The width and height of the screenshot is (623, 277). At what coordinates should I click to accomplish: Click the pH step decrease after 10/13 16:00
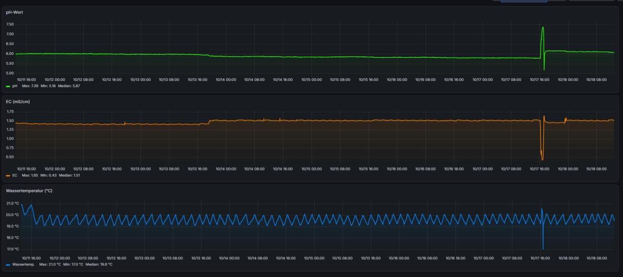click(x=209, y=55)
